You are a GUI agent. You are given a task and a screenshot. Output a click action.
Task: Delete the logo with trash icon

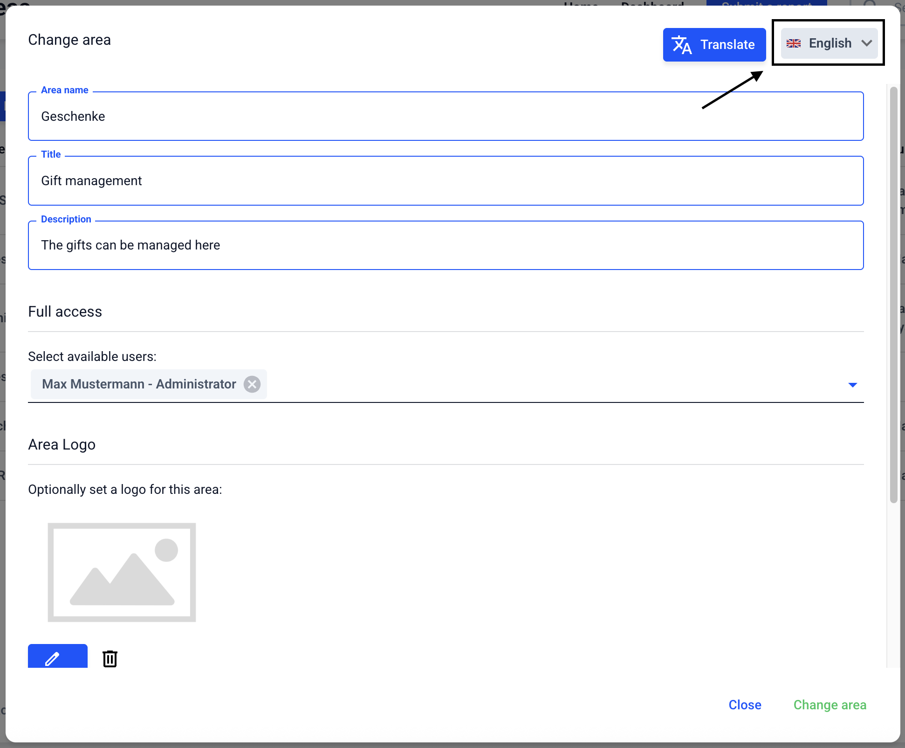coord(110,658)
